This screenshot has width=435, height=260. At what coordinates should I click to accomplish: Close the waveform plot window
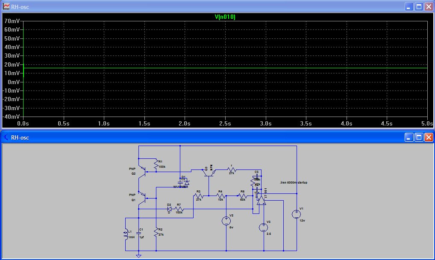(429, 7)
